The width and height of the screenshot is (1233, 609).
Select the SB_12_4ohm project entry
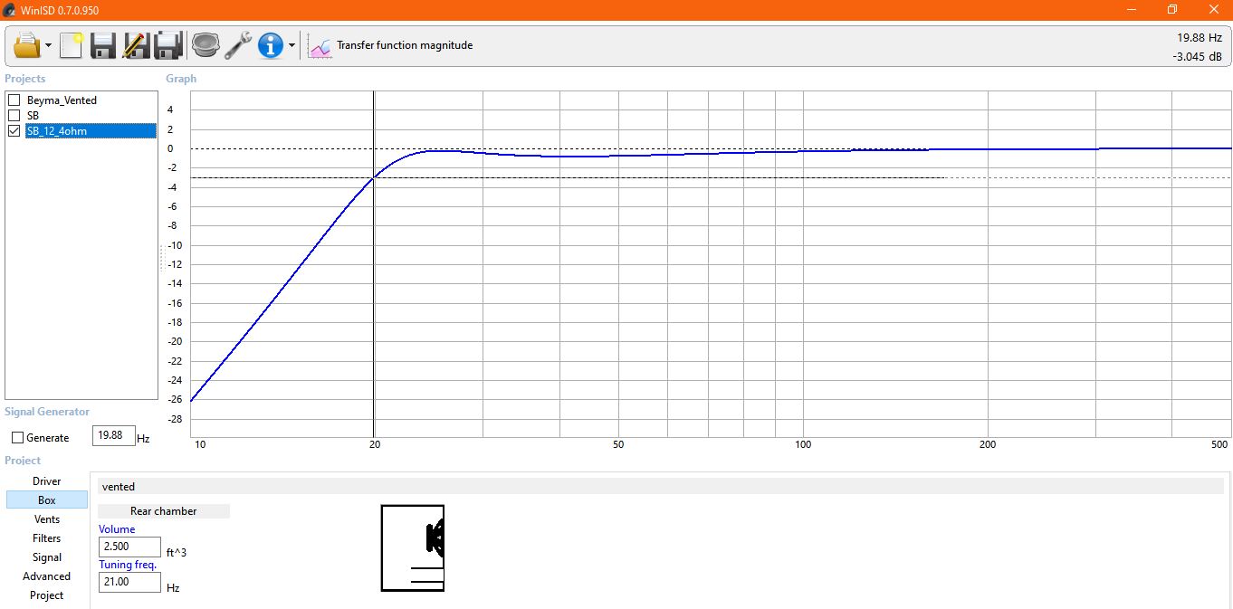(91, 131)
